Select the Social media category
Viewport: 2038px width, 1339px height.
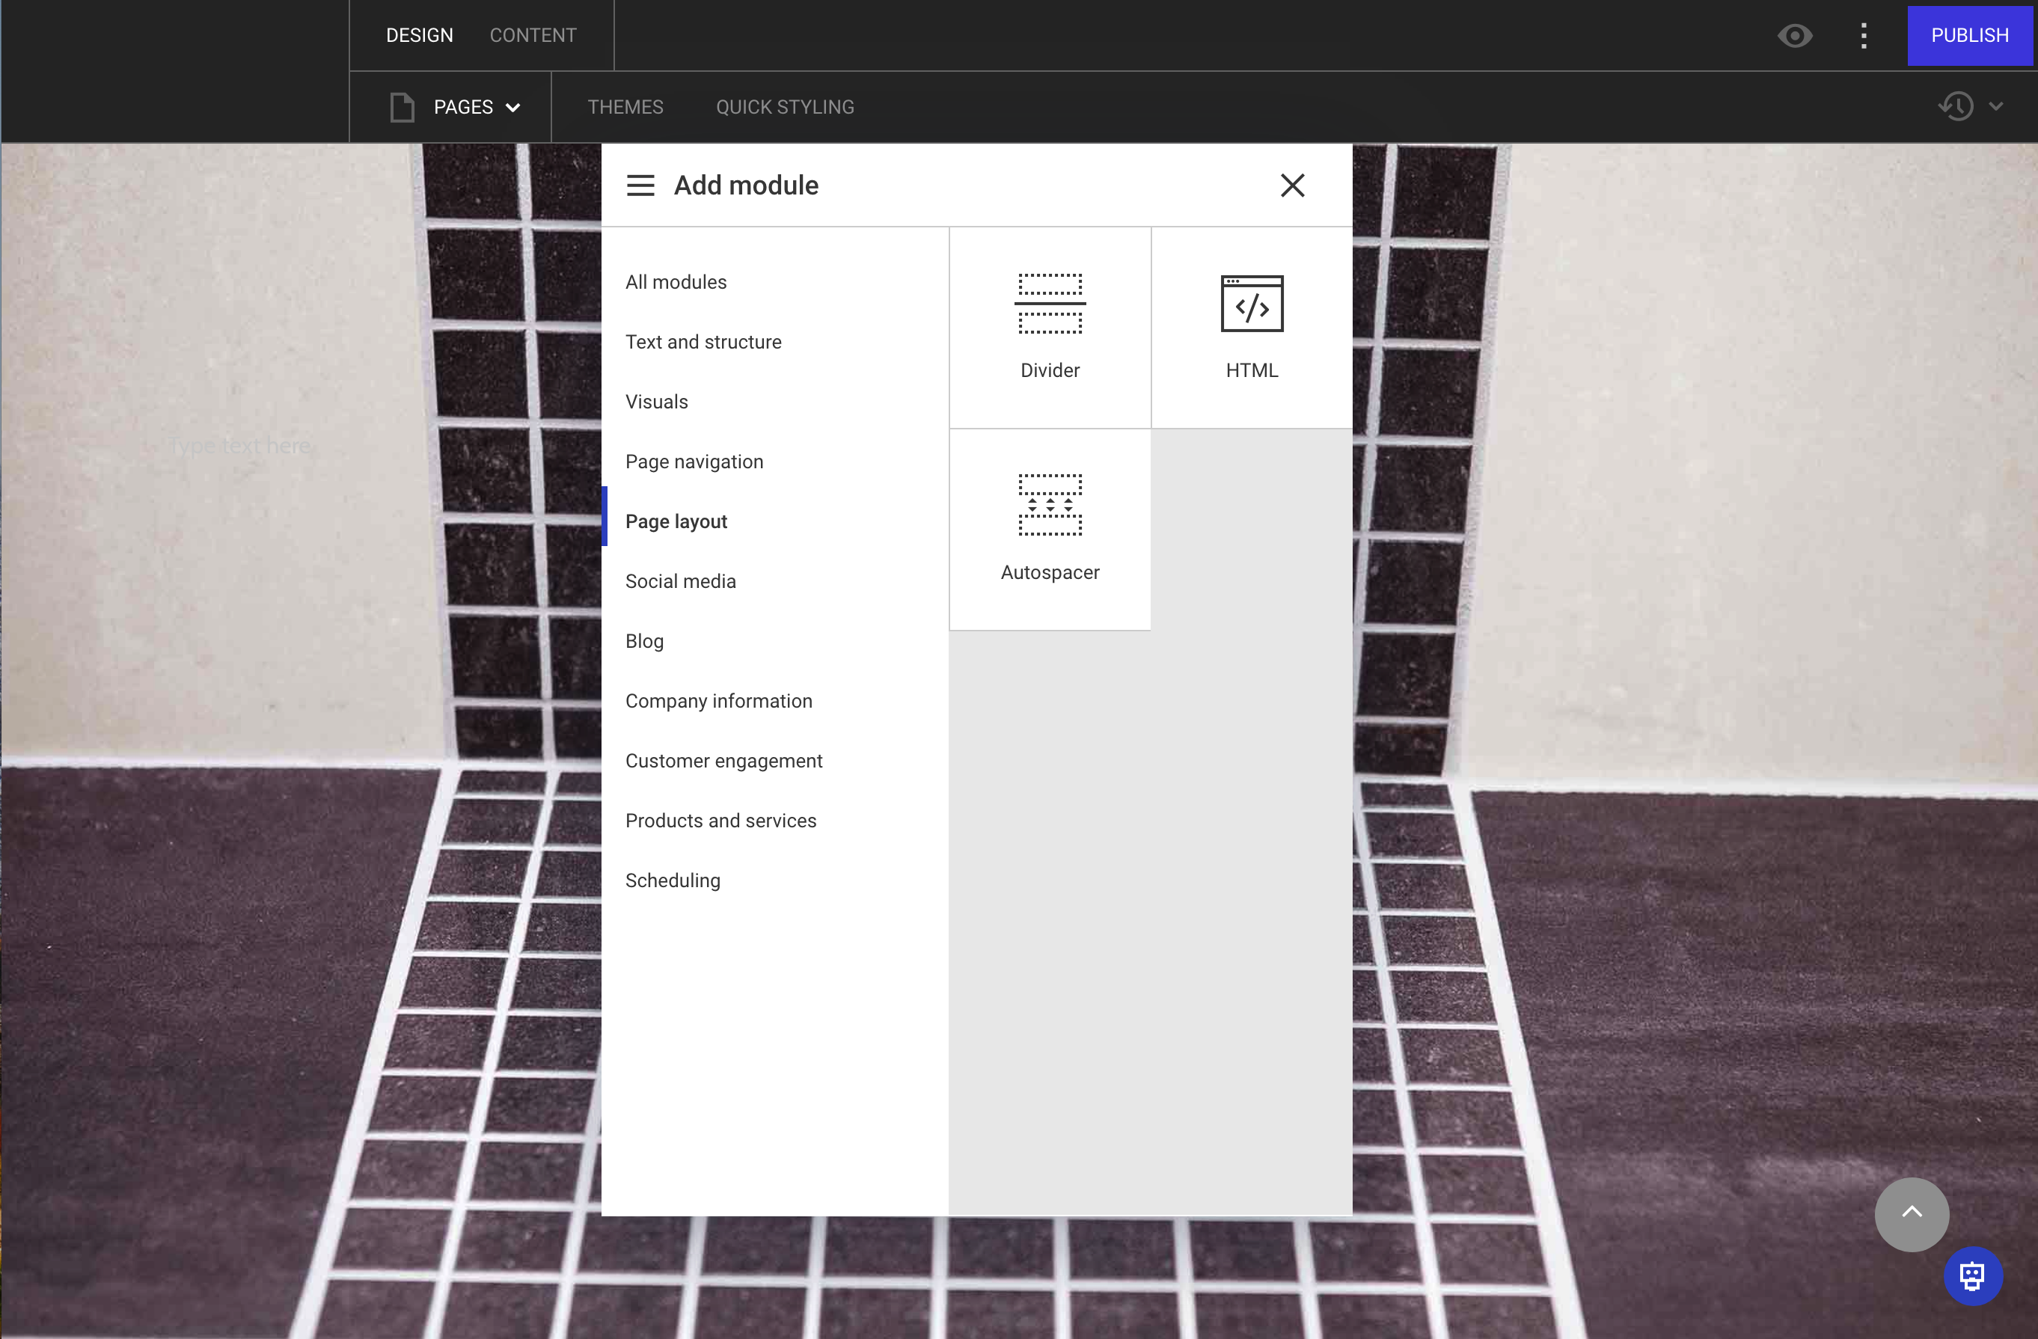(x=680, y=580)
